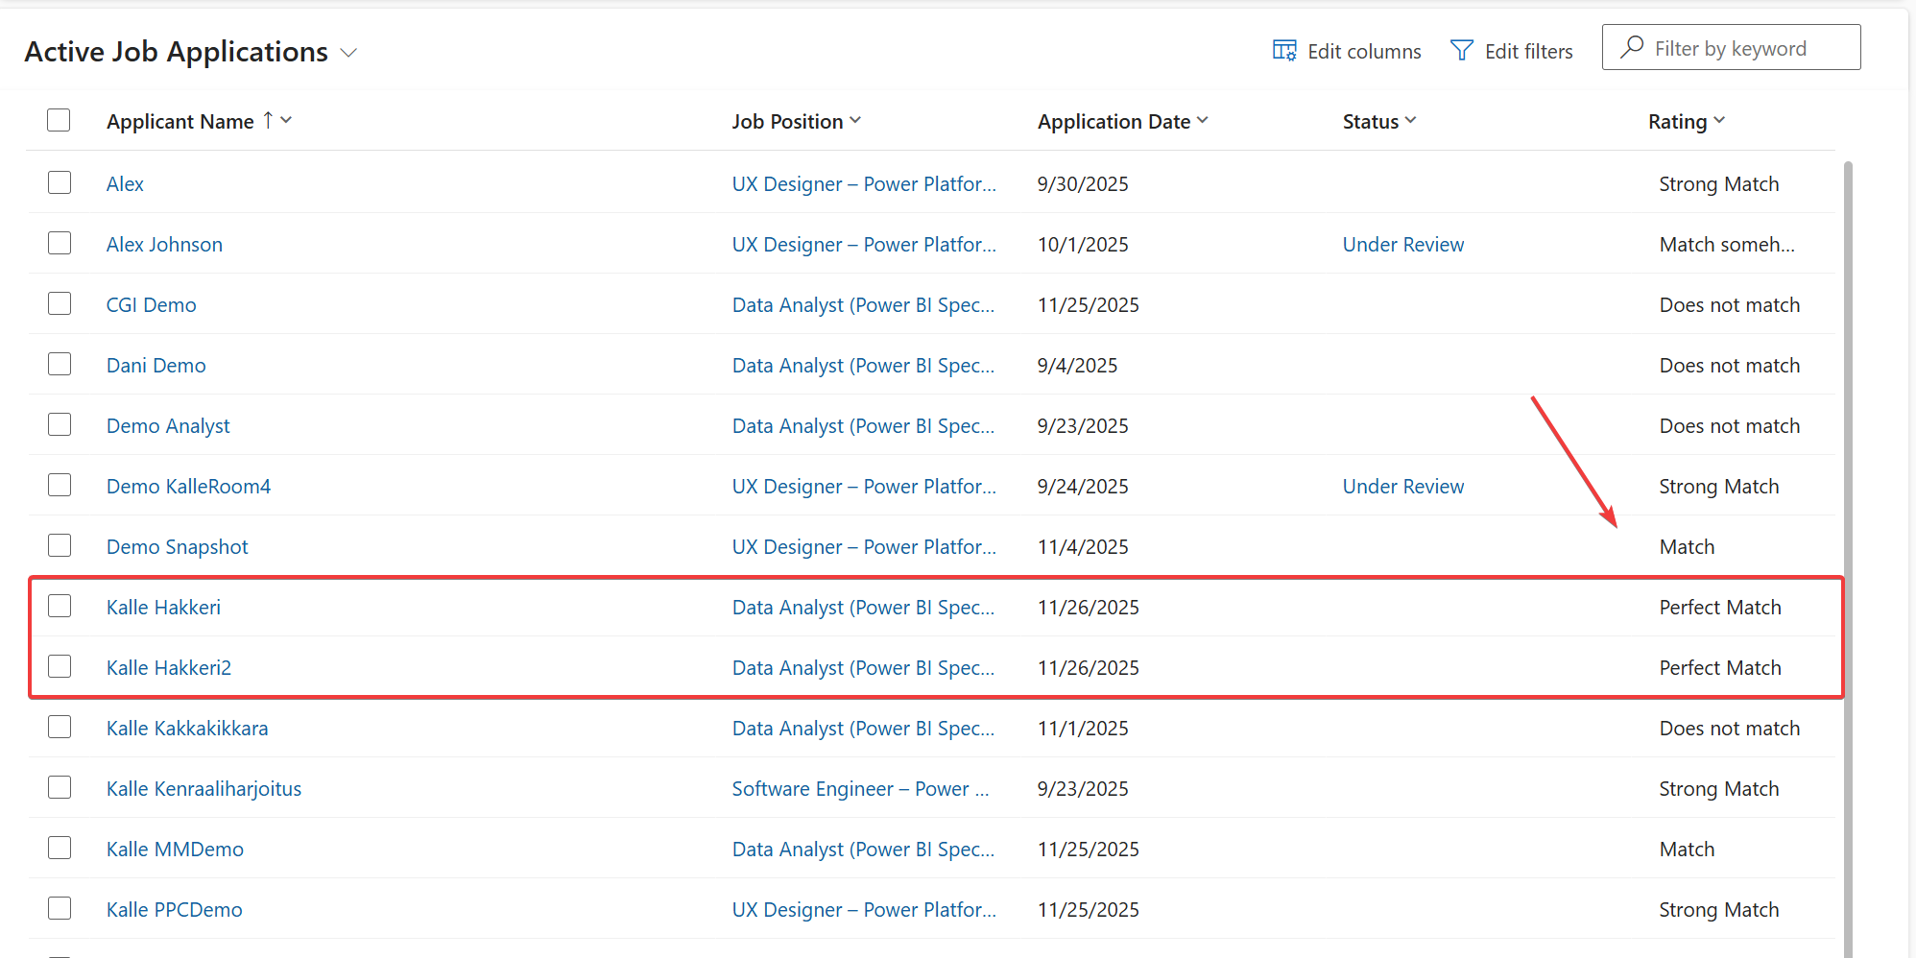This screenshot has width=1916, height=958.
Task: Open the Rating column header menu
Action: point(1719,121)
